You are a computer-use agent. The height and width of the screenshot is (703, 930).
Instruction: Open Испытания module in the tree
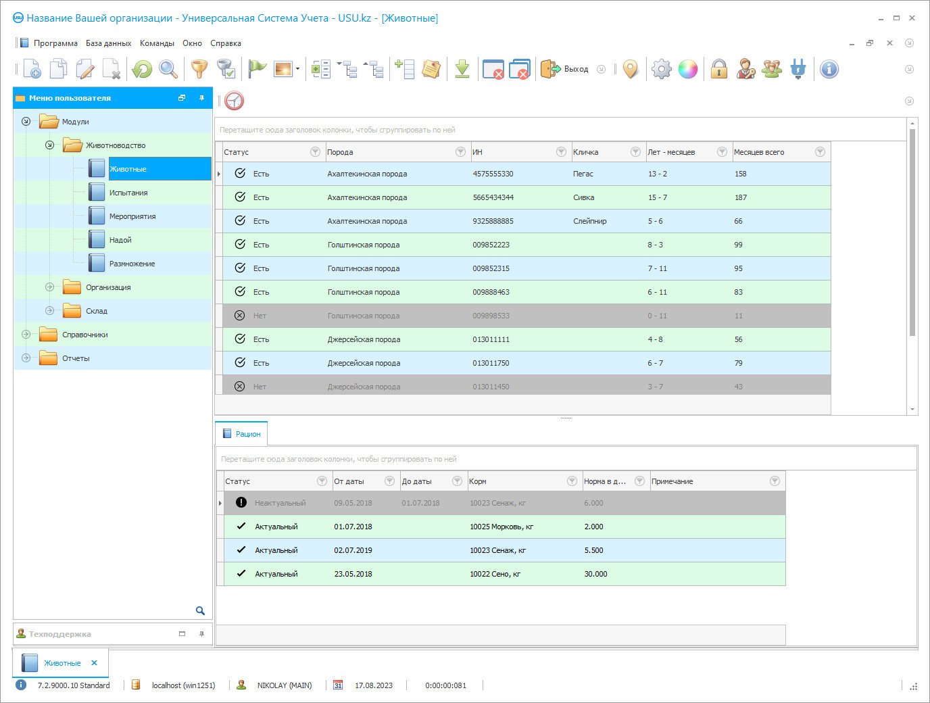(128, 193)
